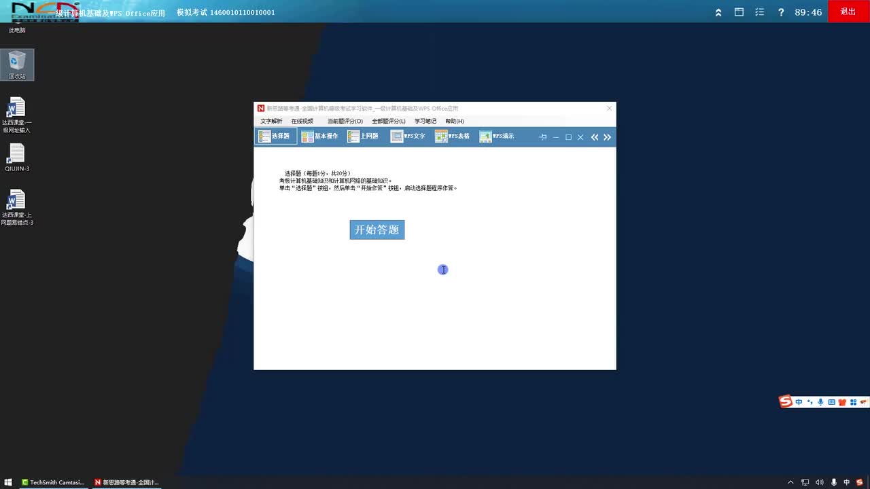Image resolution: width=870 pixels, height=489 pixels.
Task: Select the 此电脑 desktop icon label
Action: point(17,30)
